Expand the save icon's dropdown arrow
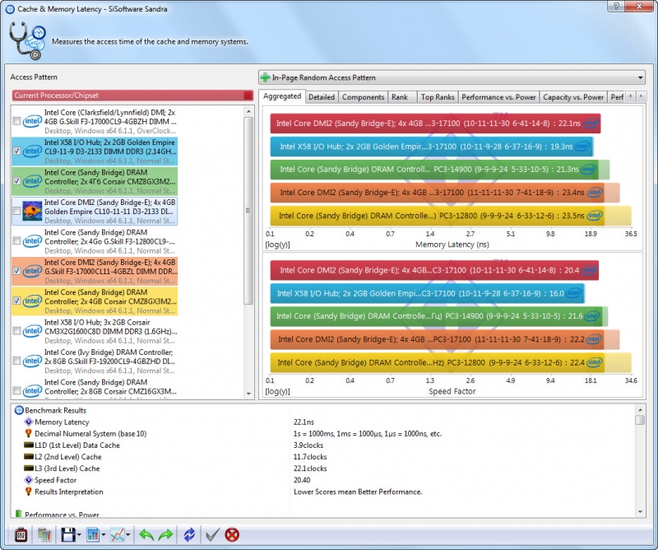Image resolution: width=658 pixels, height=550 pixels. pos(78,535)
